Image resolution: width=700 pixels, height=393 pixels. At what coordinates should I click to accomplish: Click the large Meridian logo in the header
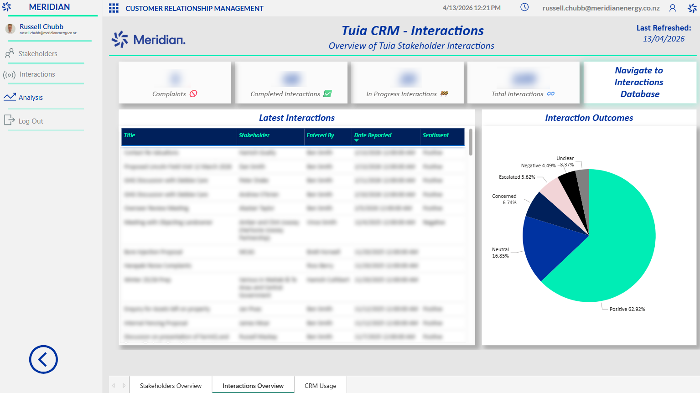[149, 40]
